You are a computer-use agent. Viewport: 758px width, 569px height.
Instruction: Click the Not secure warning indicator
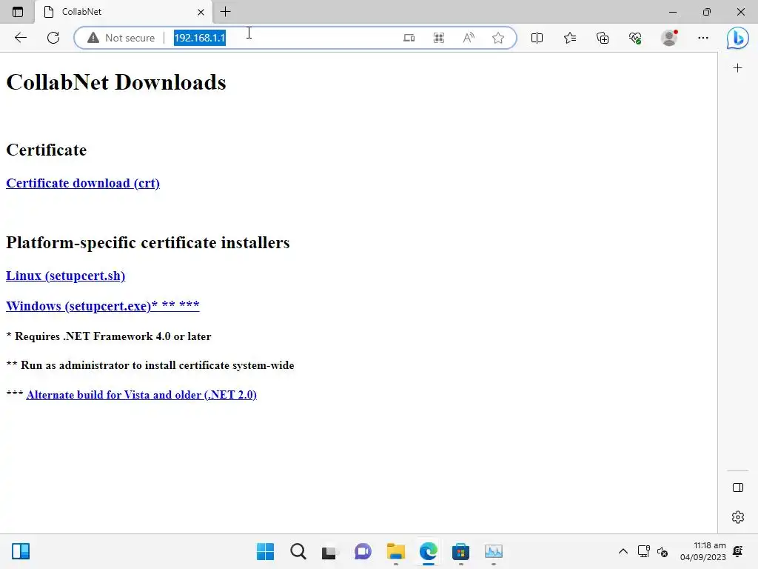tap(121, 38)
